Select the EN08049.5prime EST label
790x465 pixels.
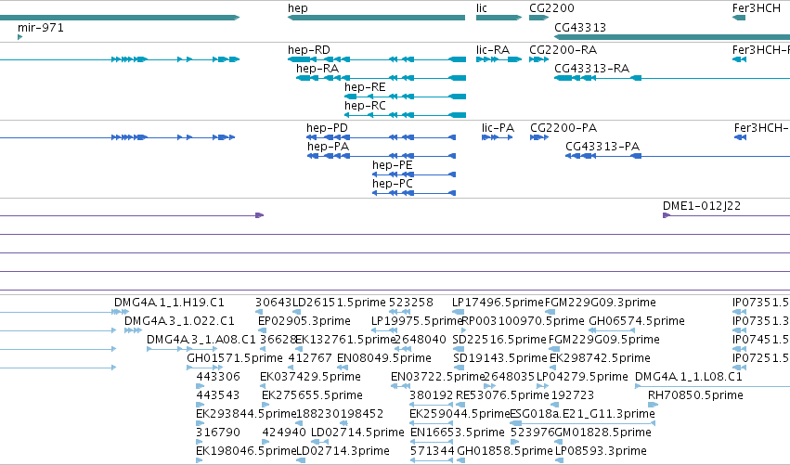[384, 358]
